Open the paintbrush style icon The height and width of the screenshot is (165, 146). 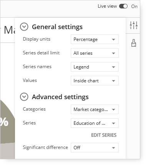(134, 43)
